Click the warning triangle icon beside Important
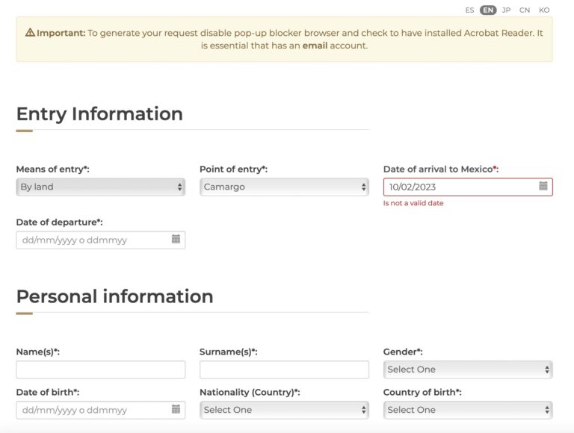The height and width of the screenshot is (433, 574). coord(30,33)
